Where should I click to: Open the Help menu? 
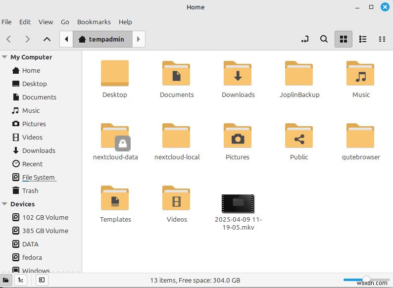click(125, 22)
